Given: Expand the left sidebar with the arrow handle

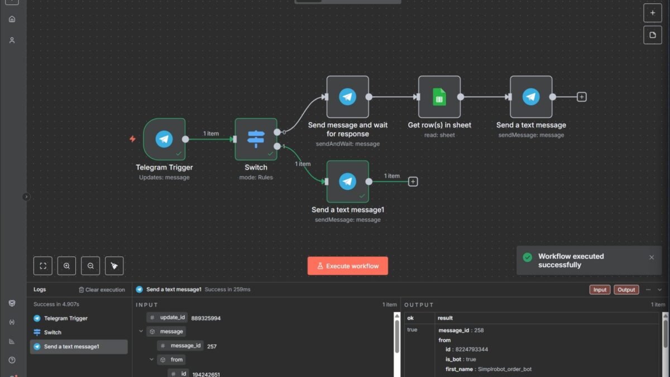Looking at the screenshot, I should [x=26, y=197].
